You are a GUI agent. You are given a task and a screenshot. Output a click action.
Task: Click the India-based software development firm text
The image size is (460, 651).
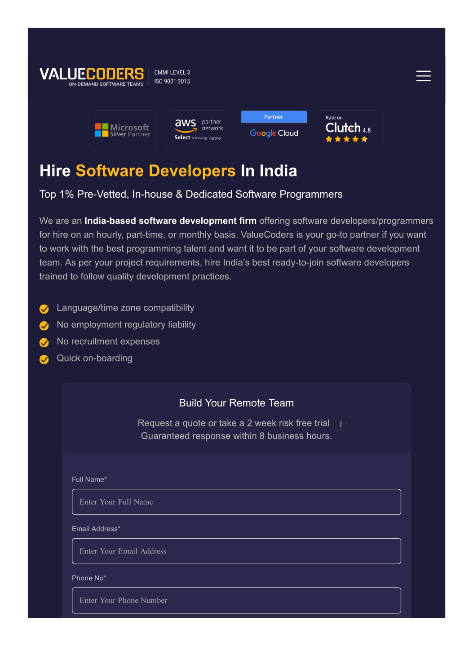pyautogui.click(x=170, y=221)
